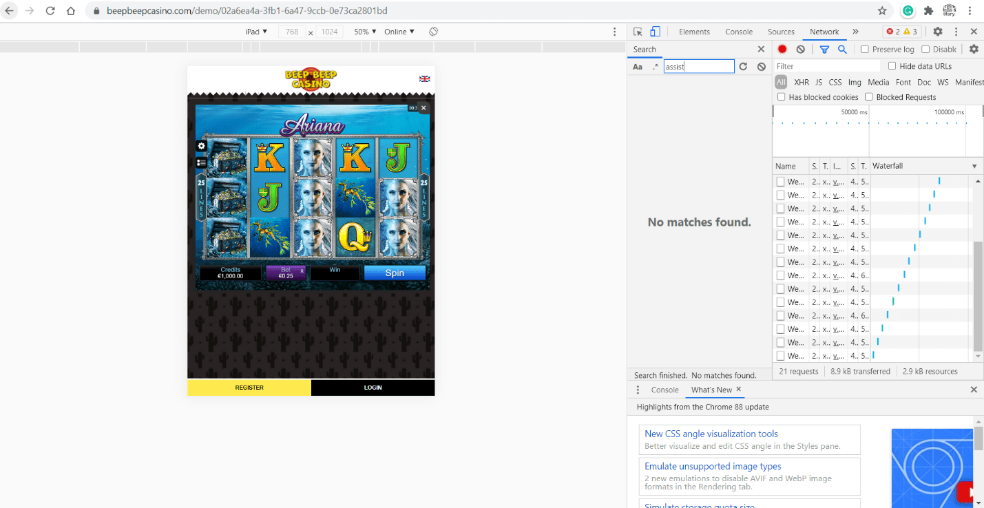Go to the browser home page
The width and height of the screenshot is (984, 508).
(71, 11)
